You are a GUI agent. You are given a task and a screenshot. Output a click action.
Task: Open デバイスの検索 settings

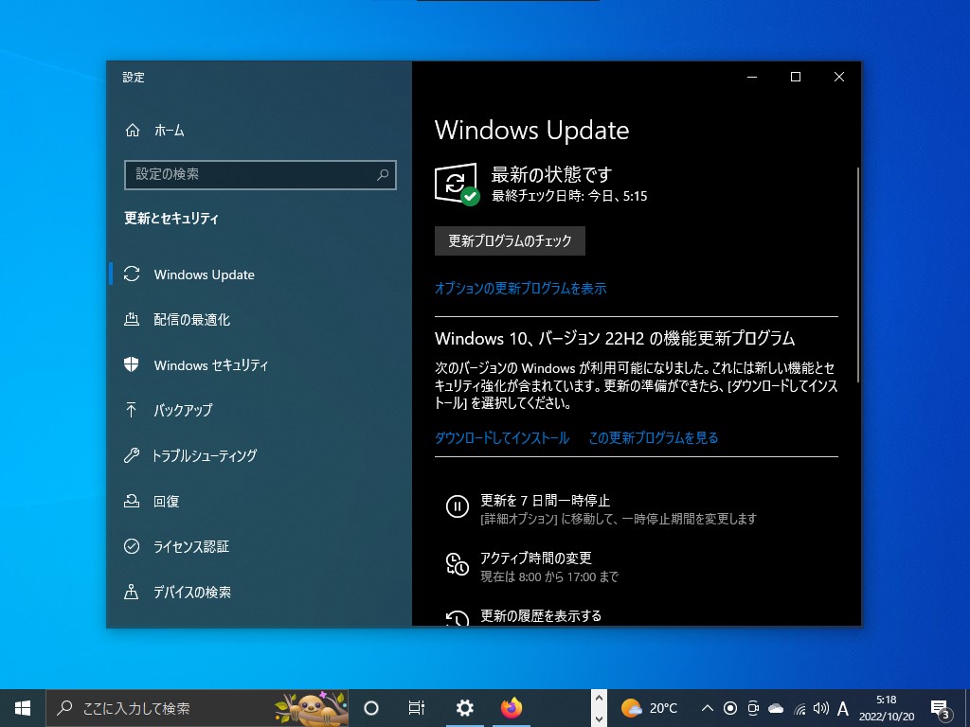pos(191,592)
